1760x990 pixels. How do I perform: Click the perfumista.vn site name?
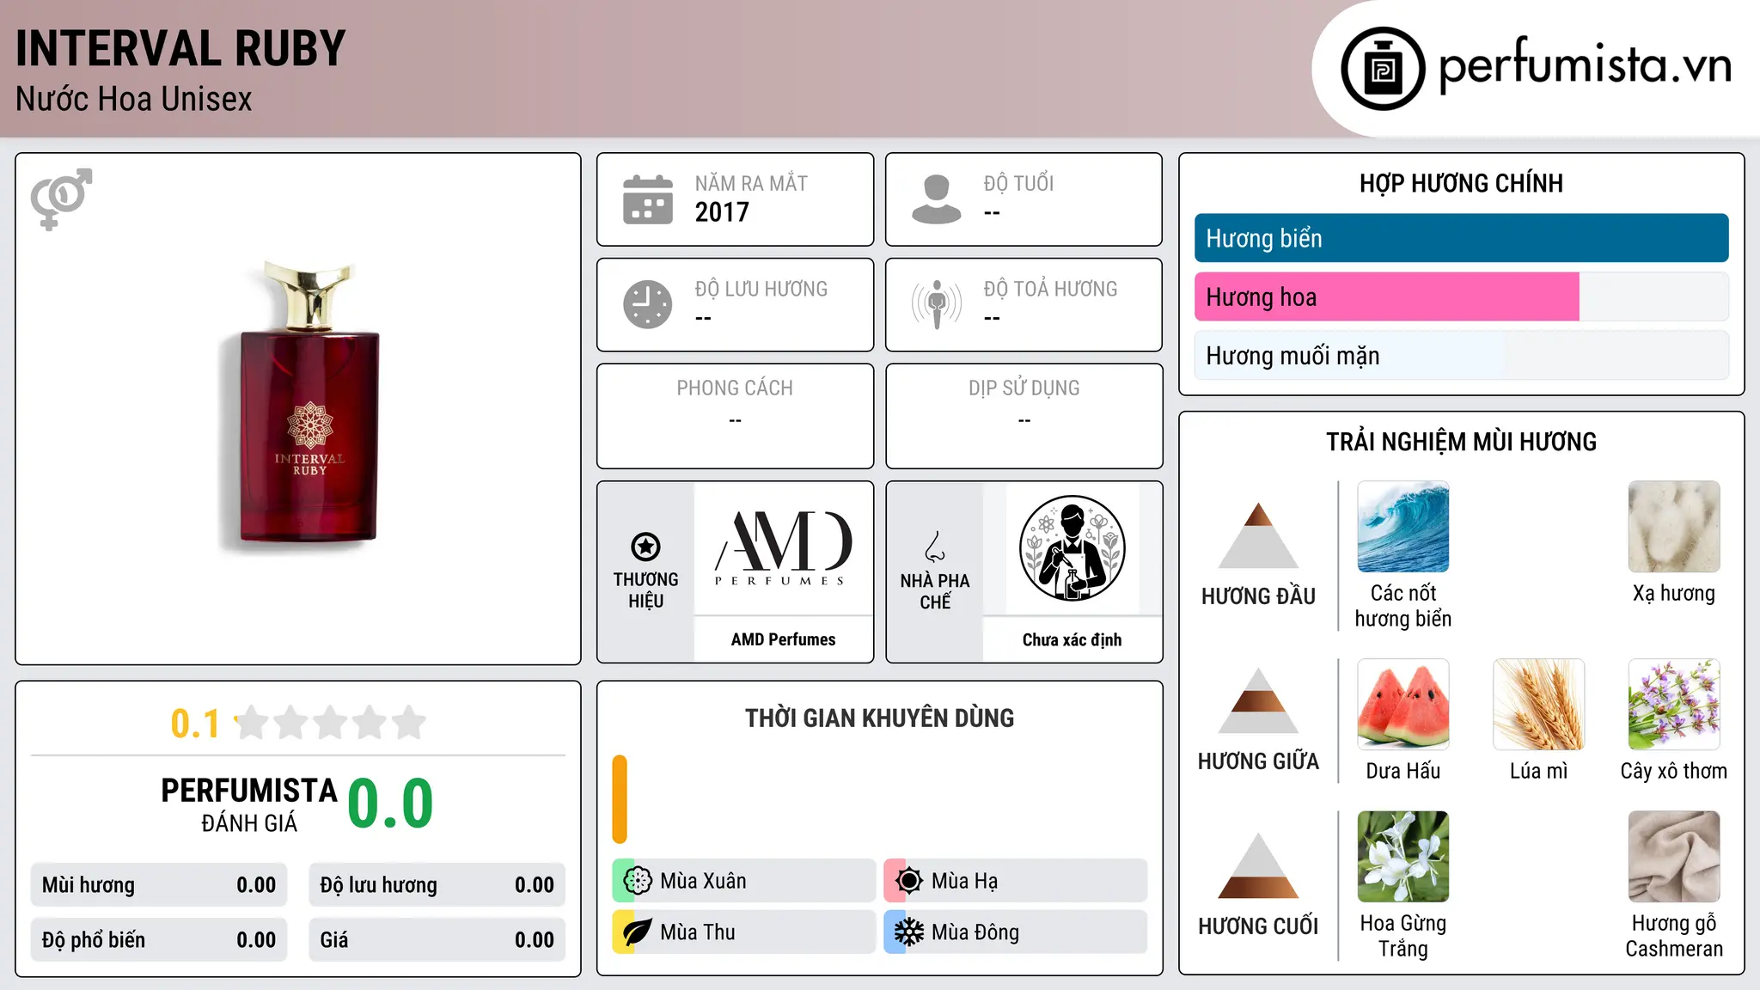point(1585,65)
